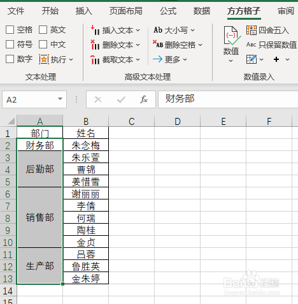The height and width of the screenshot is (304, 298).
Task: Expand the 执行 dropdown arrow
Action: 71,60
